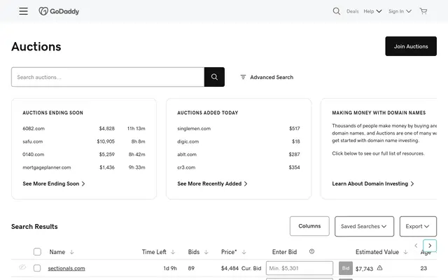Viewport: 448px width, 280px height.
Task: Open safu.com in Ending Soon list
Action: pyautogui.click(x=33, y=141)
